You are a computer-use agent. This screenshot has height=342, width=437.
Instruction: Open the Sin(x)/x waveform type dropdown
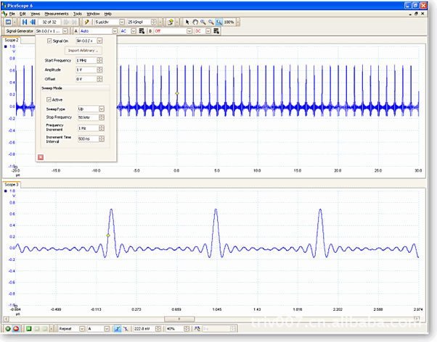point(101,41)
